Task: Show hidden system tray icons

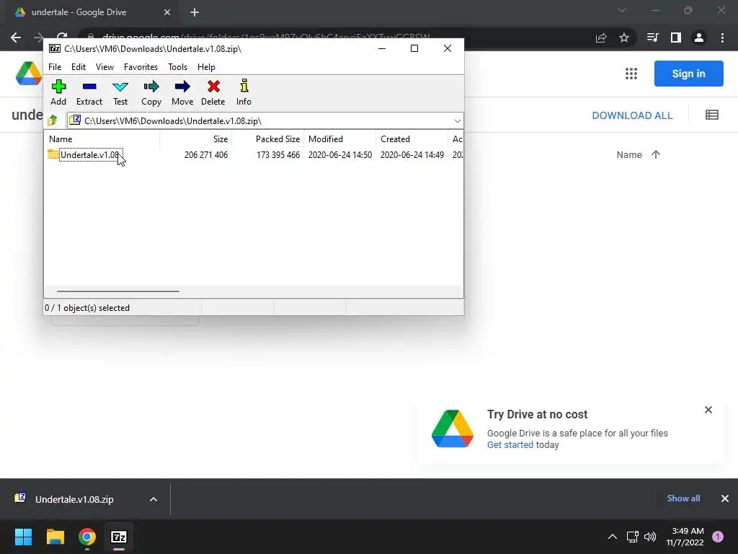Action: [613, 537]
